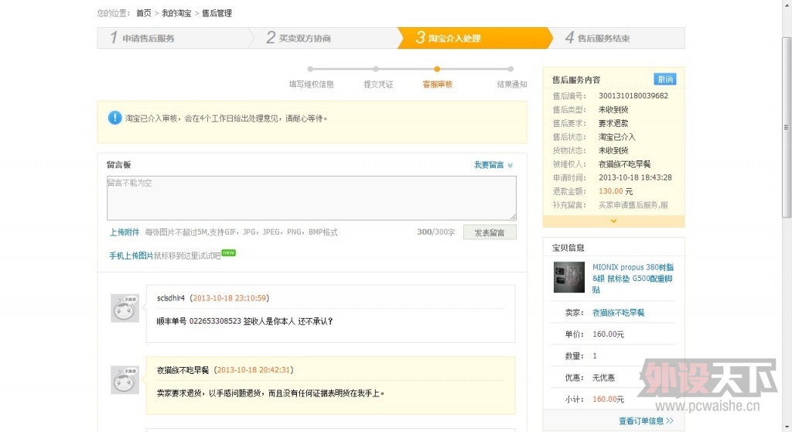Open the MIONIX product thumbnail image
Image resolution: width=792 pixels, height=432 pixels.
point(568,277)
